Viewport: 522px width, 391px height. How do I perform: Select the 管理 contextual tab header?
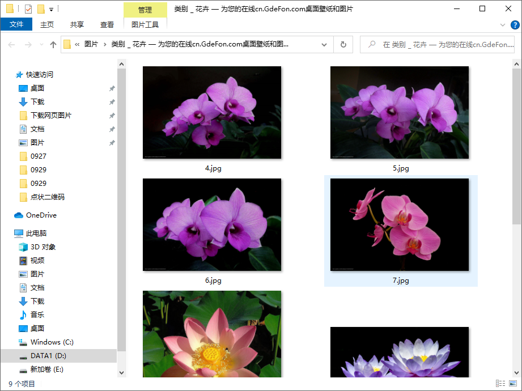pos(145,10)
